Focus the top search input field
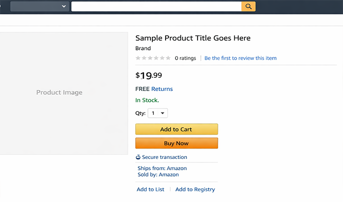 point(156,6)
